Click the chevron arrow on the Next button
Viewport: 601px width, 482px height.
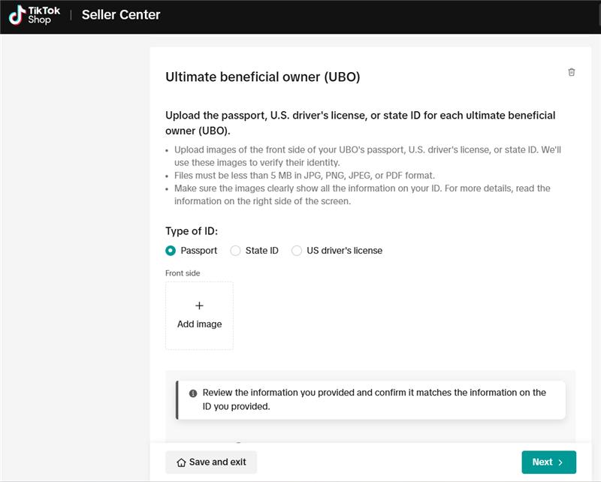pos(560,462)
